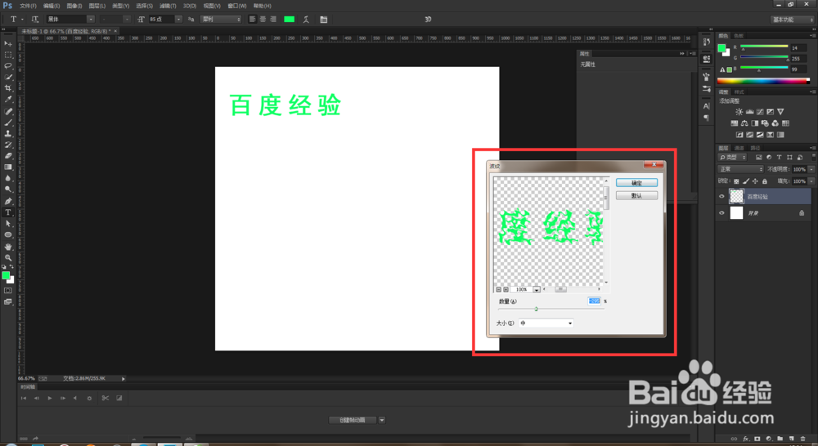Open the 文件(F) menu
This screenshot has width=818, height=446.
click(x=28, y=7)
